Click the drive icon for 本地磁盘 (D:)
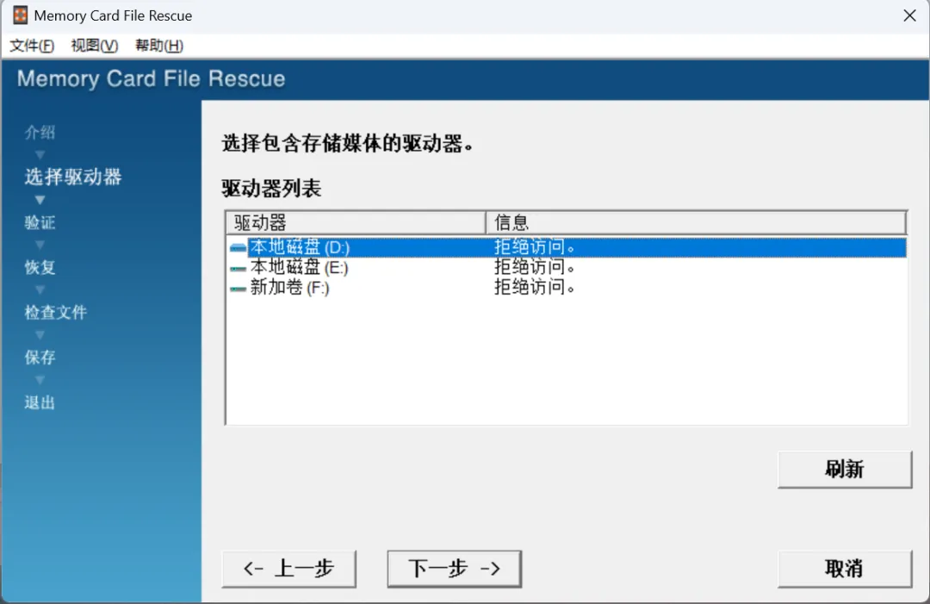The image size is (930, 604). (238, 247)
